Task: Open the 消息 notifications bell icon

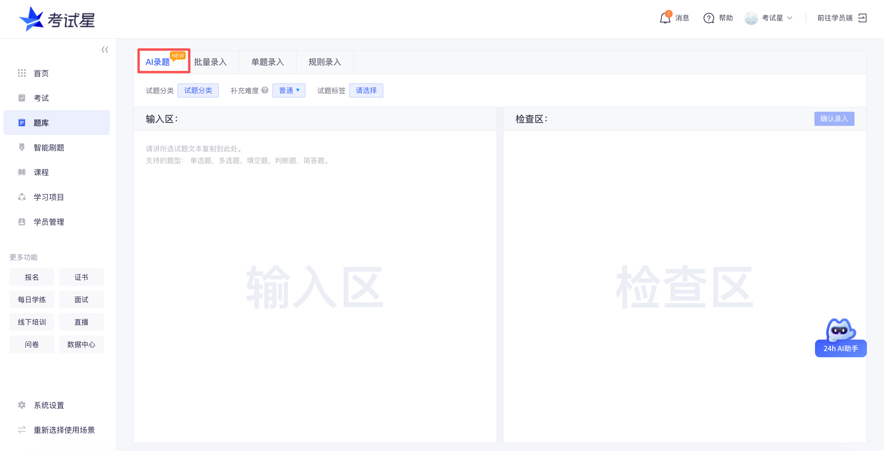Action: (x=665, y=18)
